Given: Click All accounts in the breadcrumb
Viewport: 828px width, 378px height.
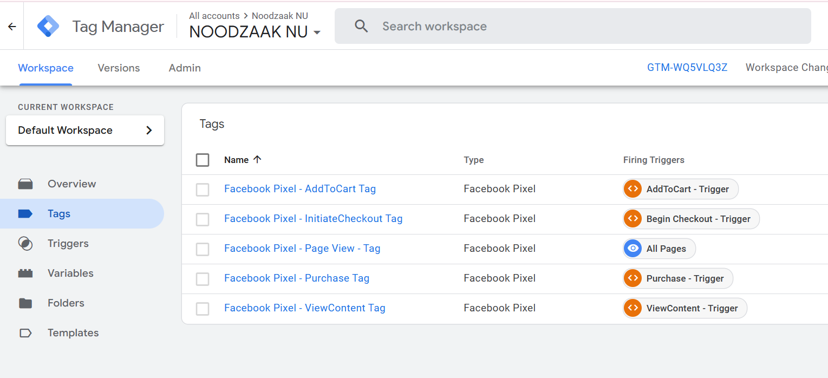Looking at the screenshot, I should coord(214,16).
